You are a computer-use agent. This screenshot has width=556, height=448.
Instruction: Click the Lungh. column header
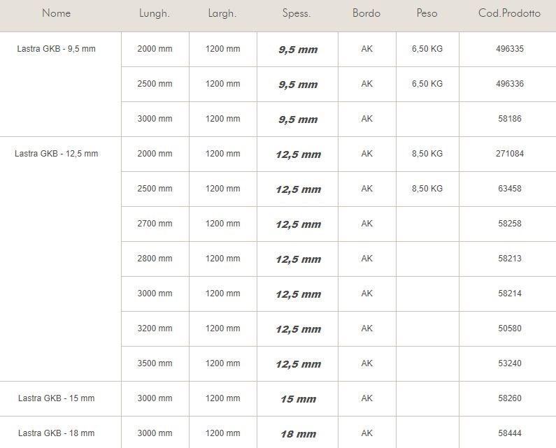[x=154, y=13]
